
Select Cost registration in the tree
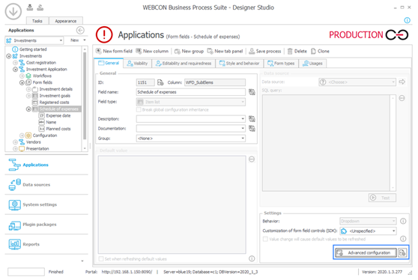point(41,63)
